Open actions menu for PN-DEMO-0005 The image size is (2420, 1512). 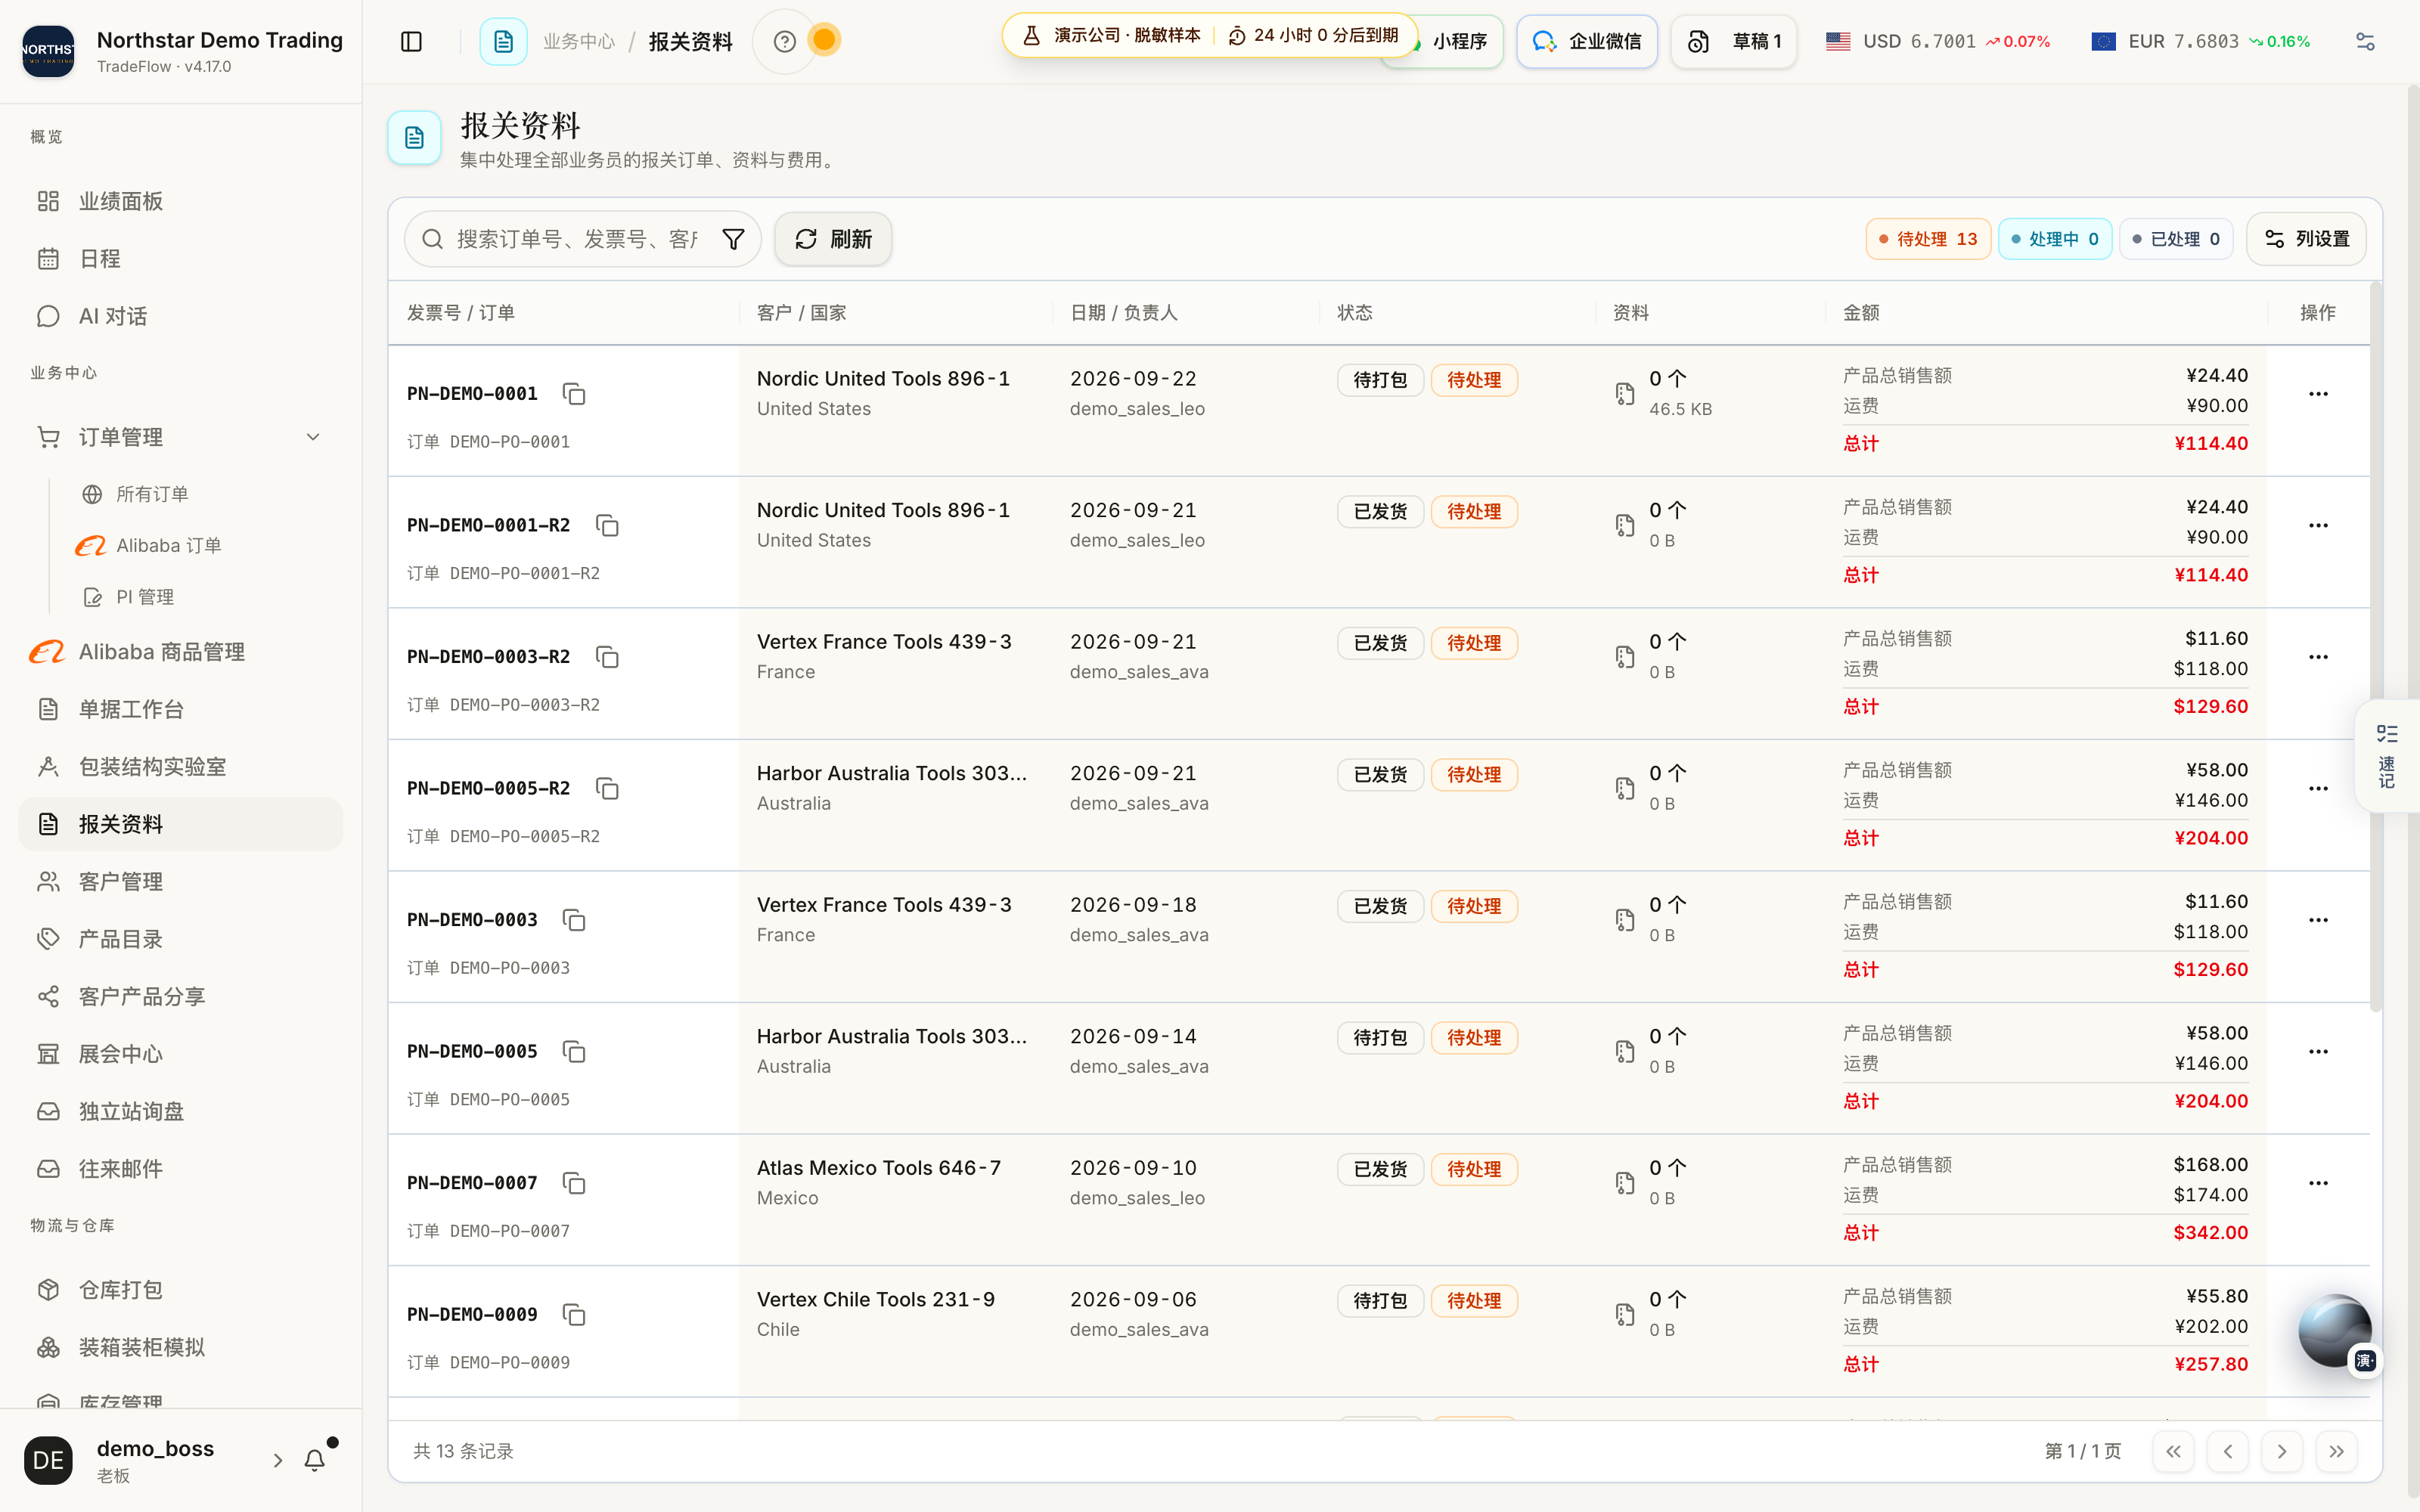pyautogui.click(x=2318, y=1052)
